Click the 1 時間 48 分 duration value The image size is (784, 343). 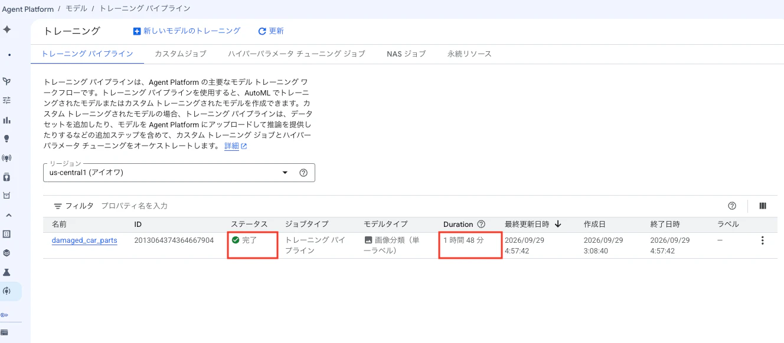pos(464,240)
